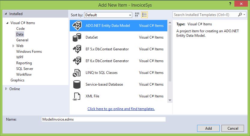Select 'EF 5.x DbContext Generator' text
250x136 pixels.
[107, 49]
